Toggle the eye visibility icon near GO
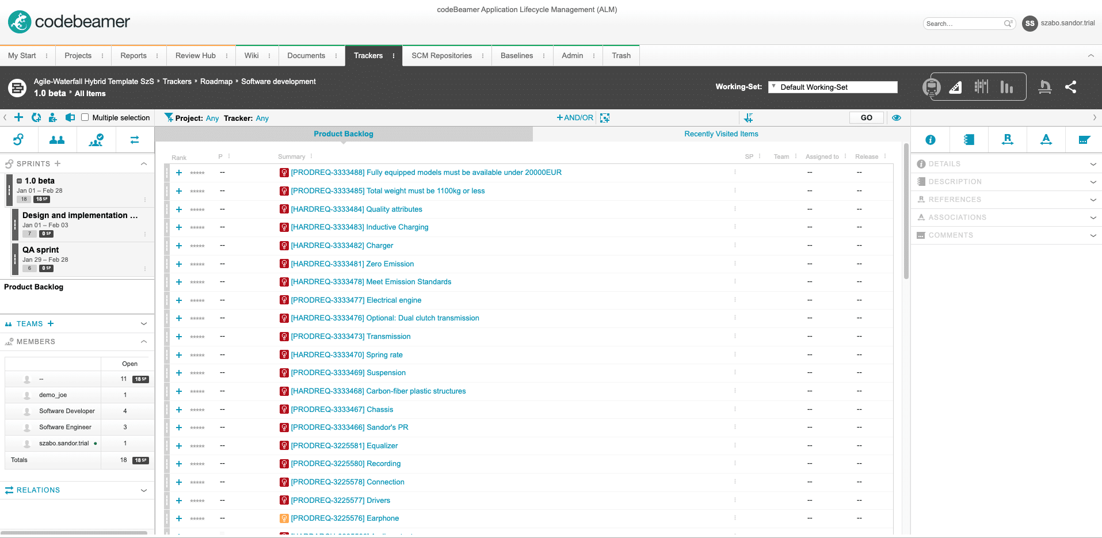1102x538 pixels. point(897,117)
